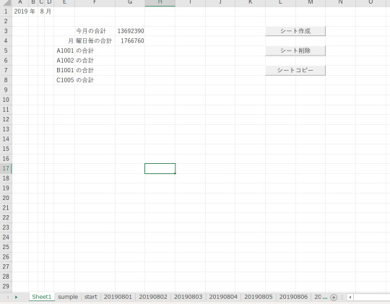Select cell with value 13692390

pyautogui.click(x=130, y=31)
